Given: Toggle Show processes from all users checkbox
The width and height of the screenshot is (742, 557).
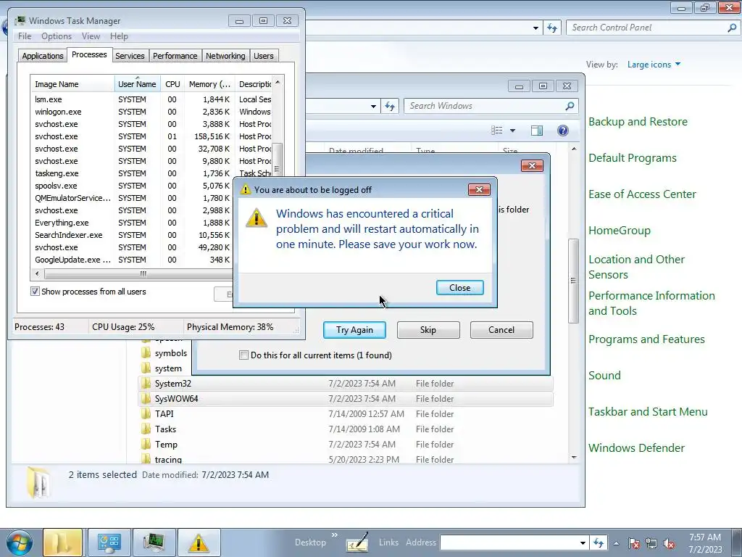Looking at the screenshot, I should point(35,292).
